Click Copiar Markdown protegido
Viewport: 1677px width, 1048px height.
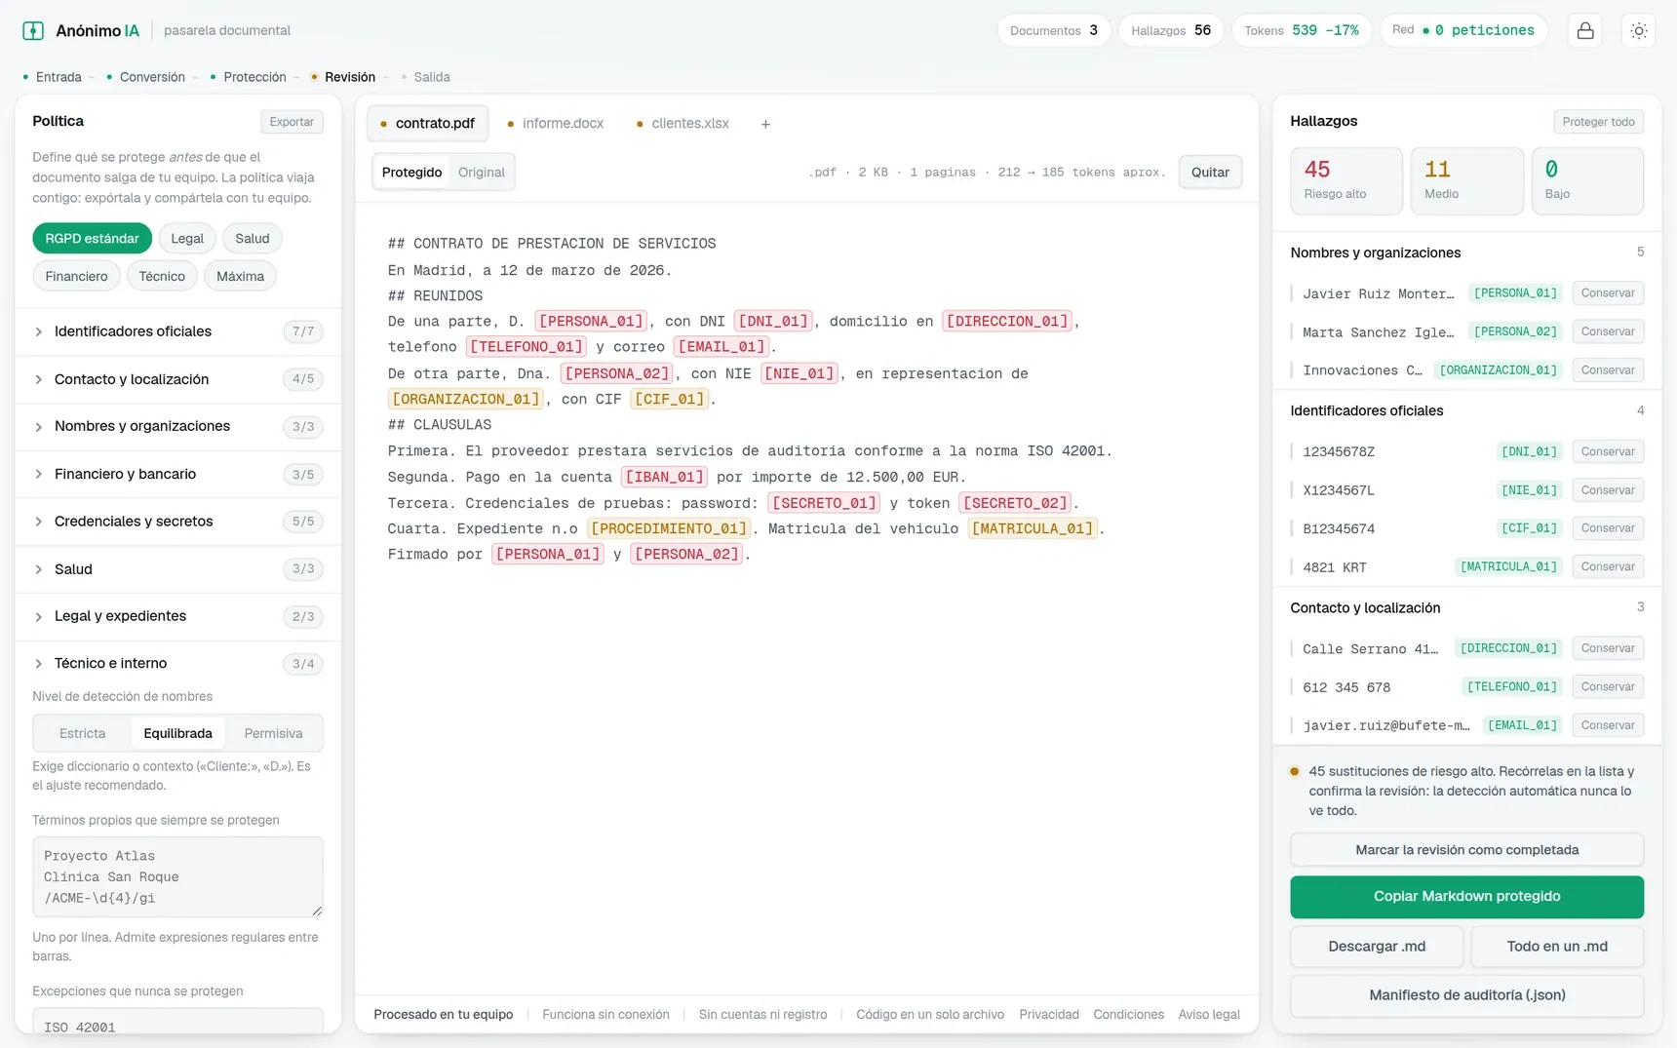(1466, 897)
